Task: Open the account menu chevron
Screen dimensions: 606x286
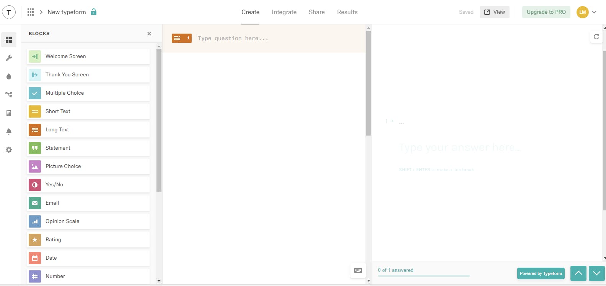Action: coord(594,12)
